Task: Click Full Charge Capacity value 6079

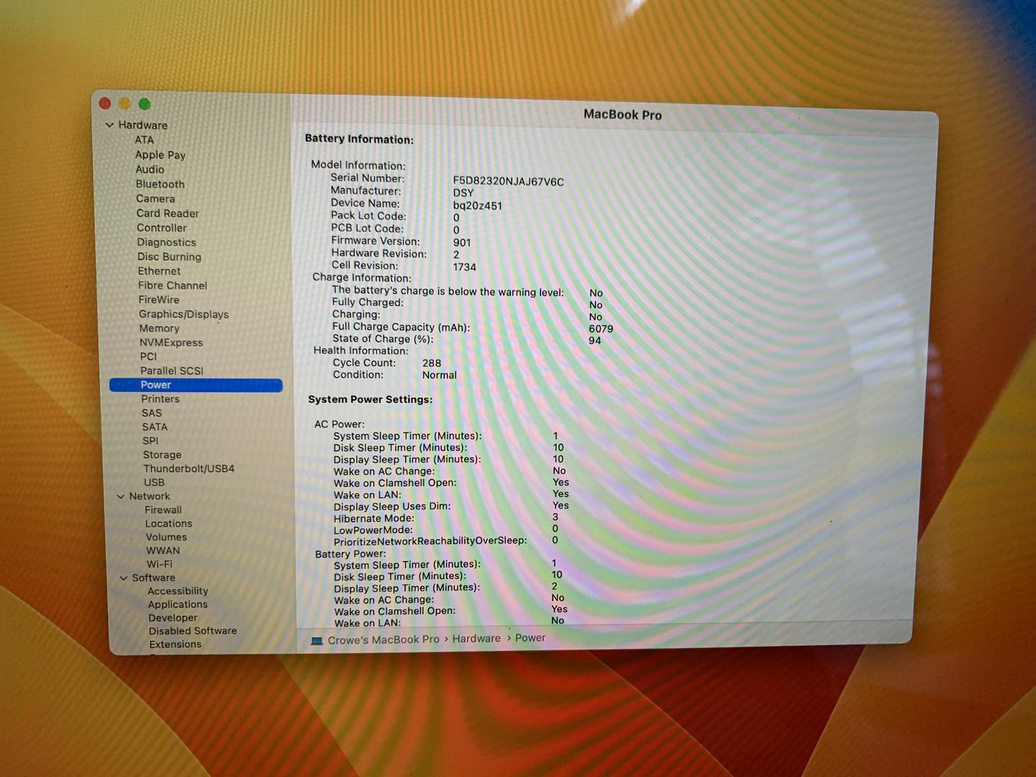Action: coord(601,329)
